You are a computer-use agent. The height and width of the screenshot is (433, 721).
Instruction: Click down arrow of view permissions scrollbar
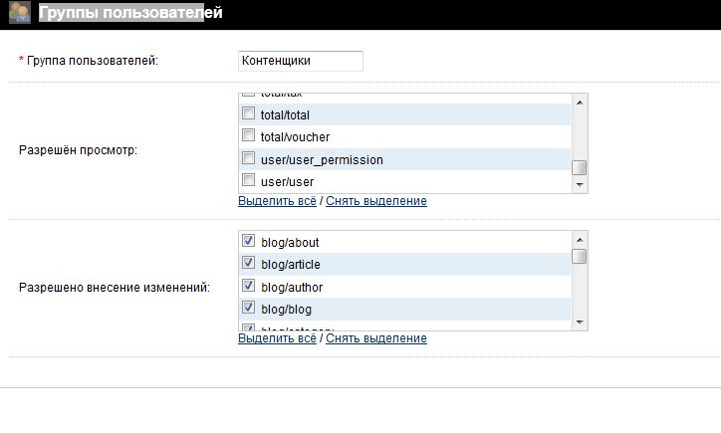click(580, 185)
